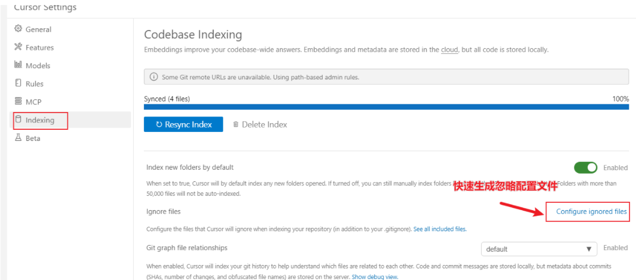
Task: Open the Git graph file relationships dropdown
Action: 539,250
